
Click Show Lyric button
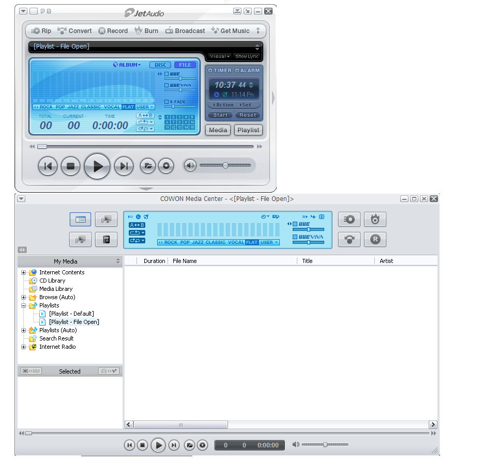point(247,56)
